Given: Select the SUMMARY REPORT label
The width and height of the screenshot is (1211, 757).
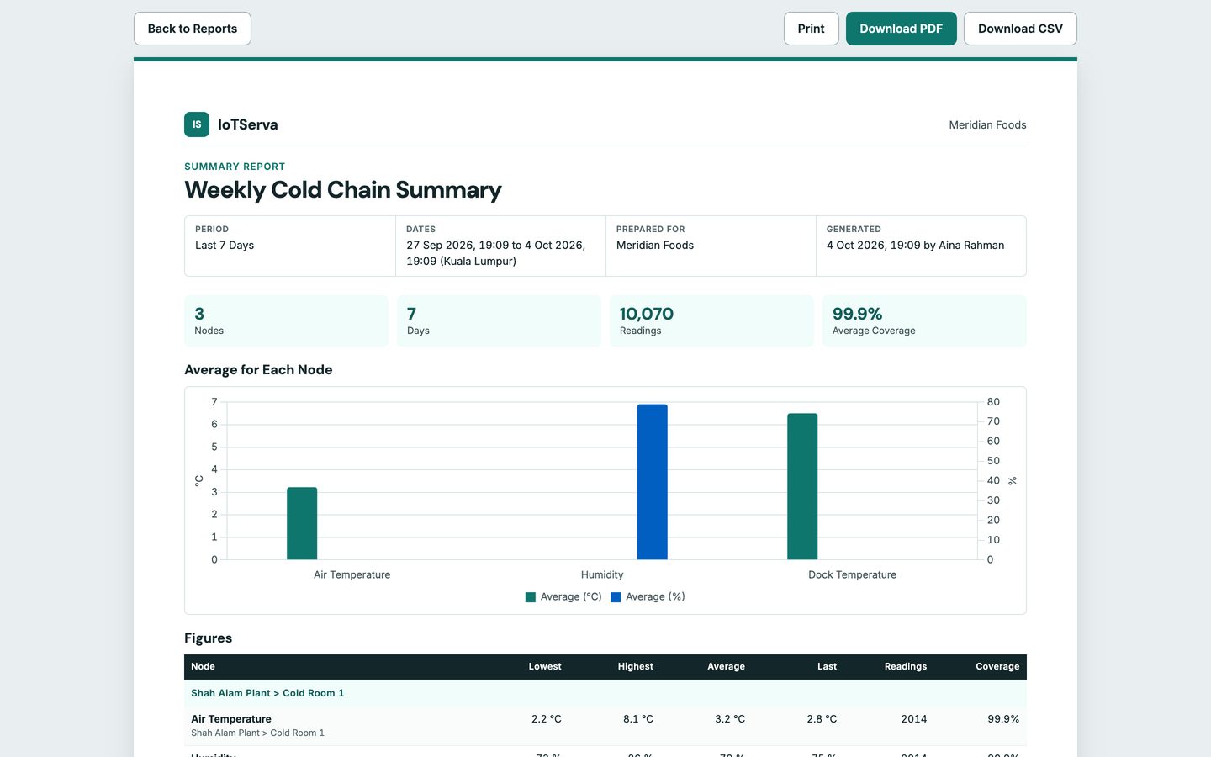Looking at the screenshot, I should [235, 167].
